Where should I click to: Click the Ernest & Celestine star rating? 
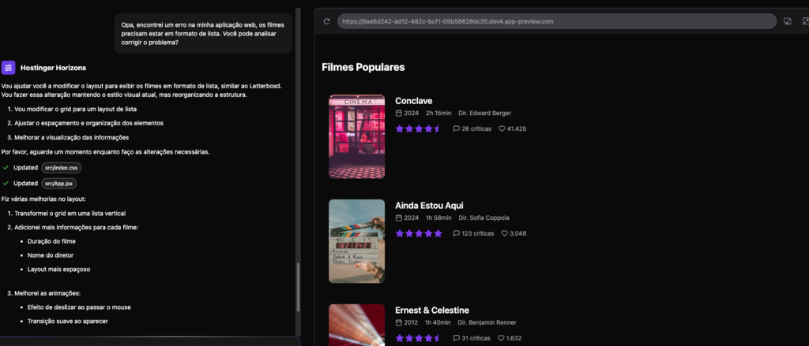(418, 338)
